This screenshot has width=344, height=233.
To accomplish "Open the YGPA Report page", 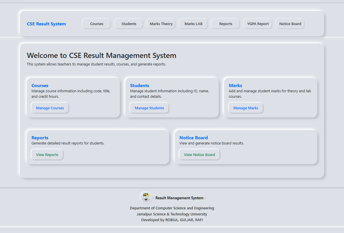I will tap(258, 24).
